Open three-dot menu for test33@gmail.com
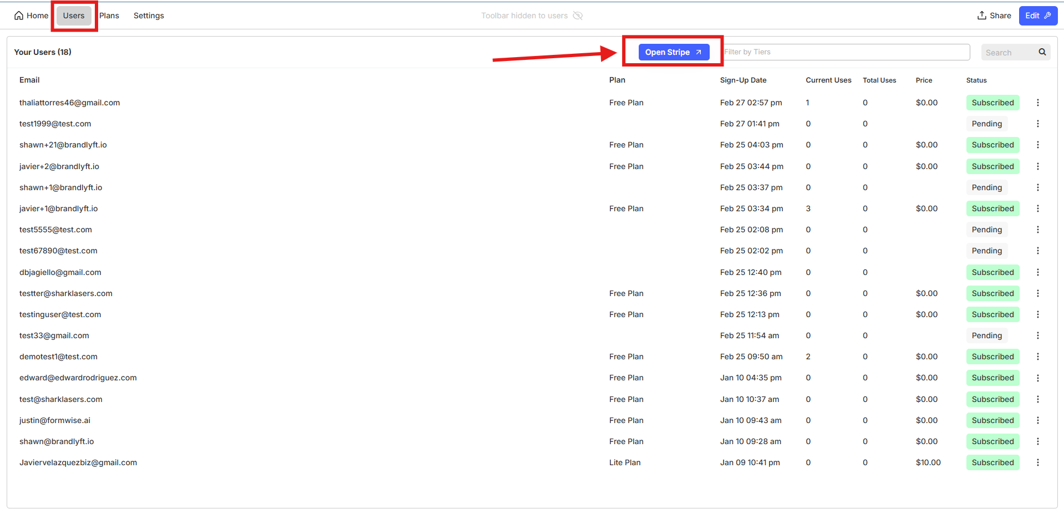Screen dimensions: 1064x514 (1037, 335)
